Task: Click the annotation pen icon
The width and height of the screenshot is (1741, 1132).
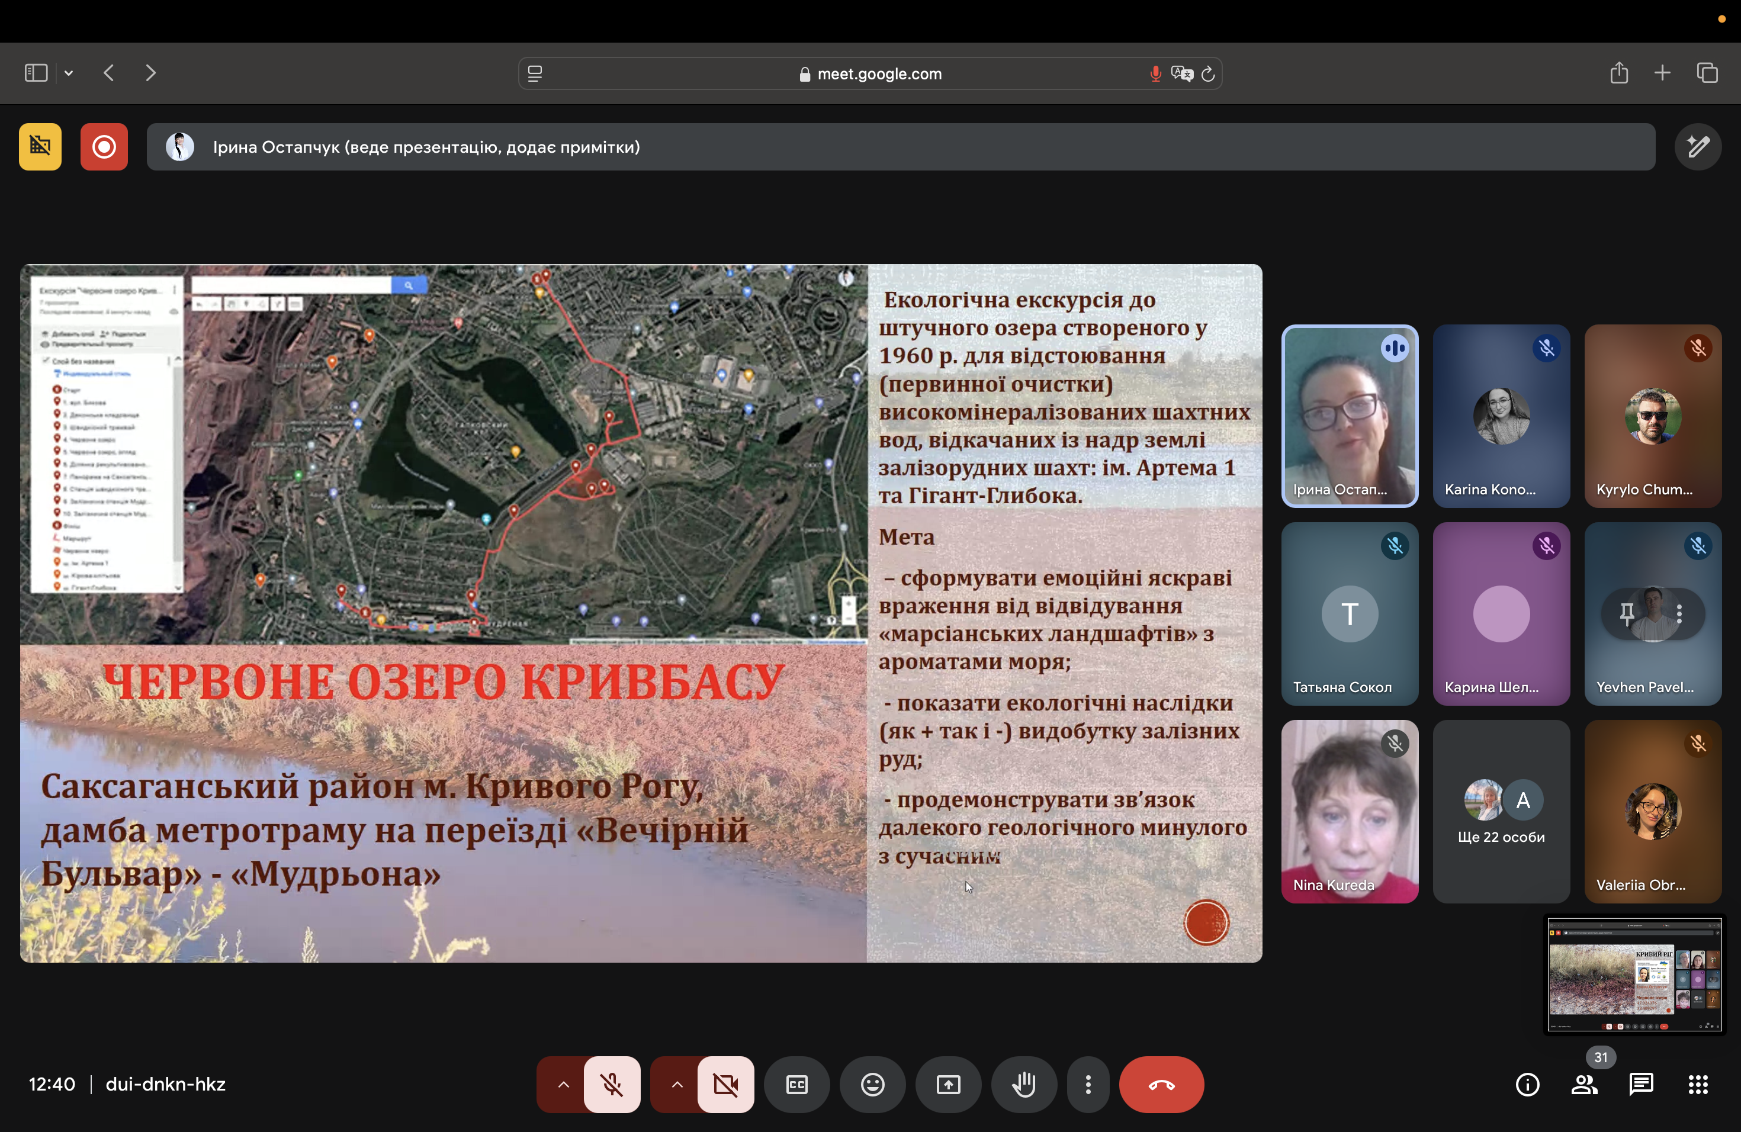Action: [x=1698, y=147]
